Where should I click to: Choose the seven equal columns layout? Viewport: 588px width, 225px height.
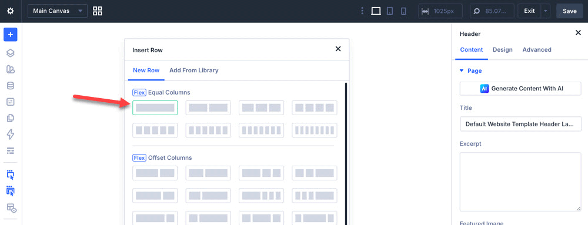pos(262,130)
